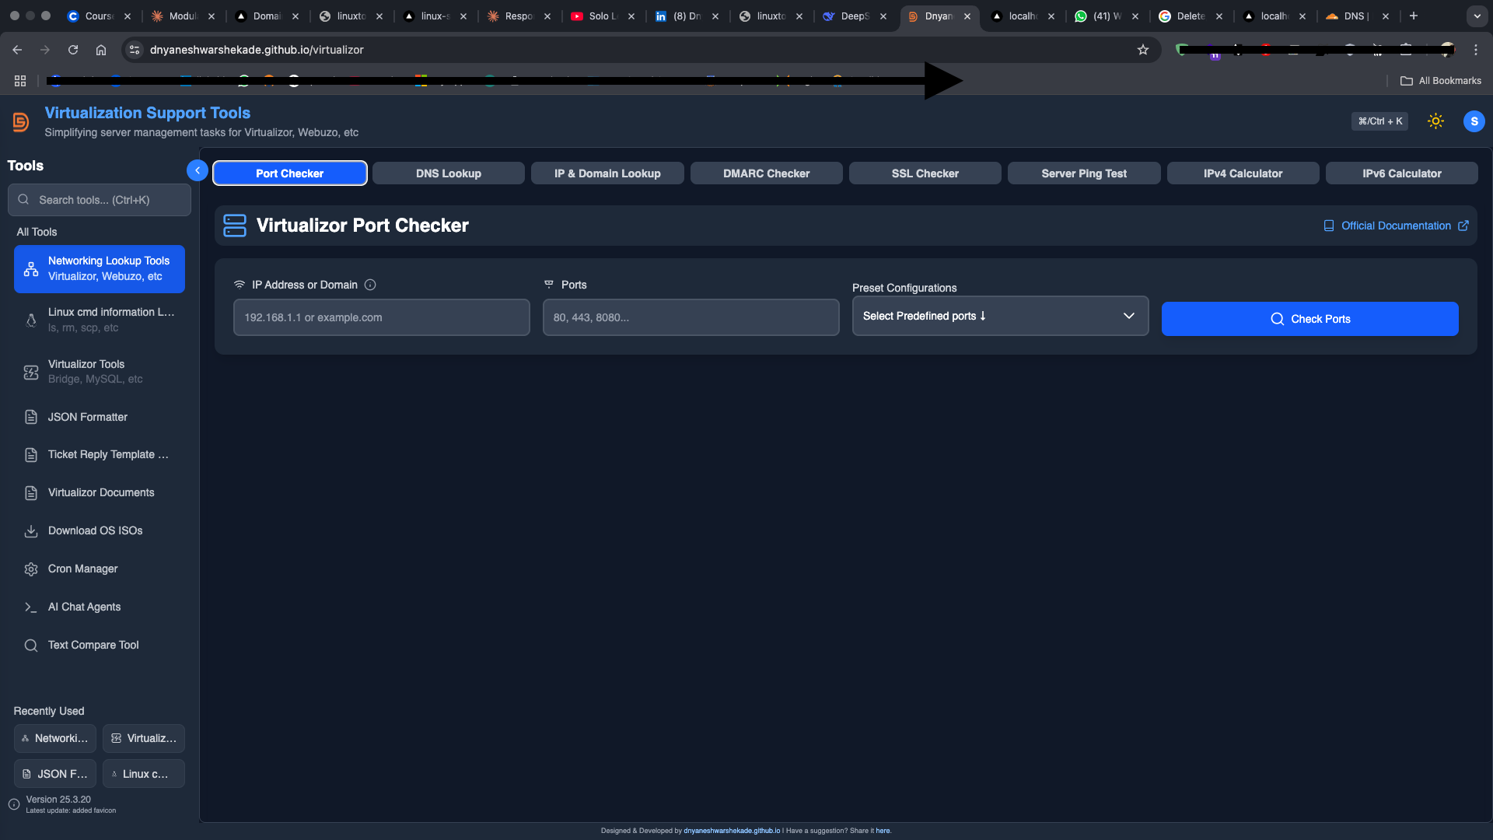Screen dimensions: 1493x840
Task: Open recently used JSON F... chip
Action: tap(55, 774)
